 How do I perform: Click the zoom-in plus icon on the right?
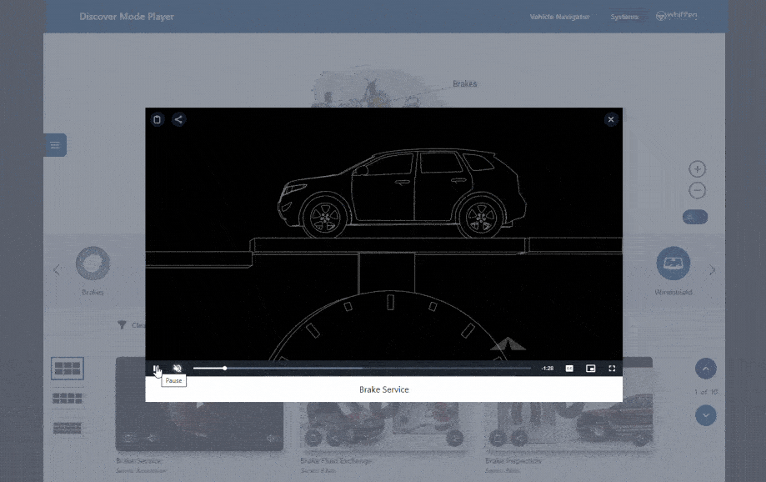[696, 168]
